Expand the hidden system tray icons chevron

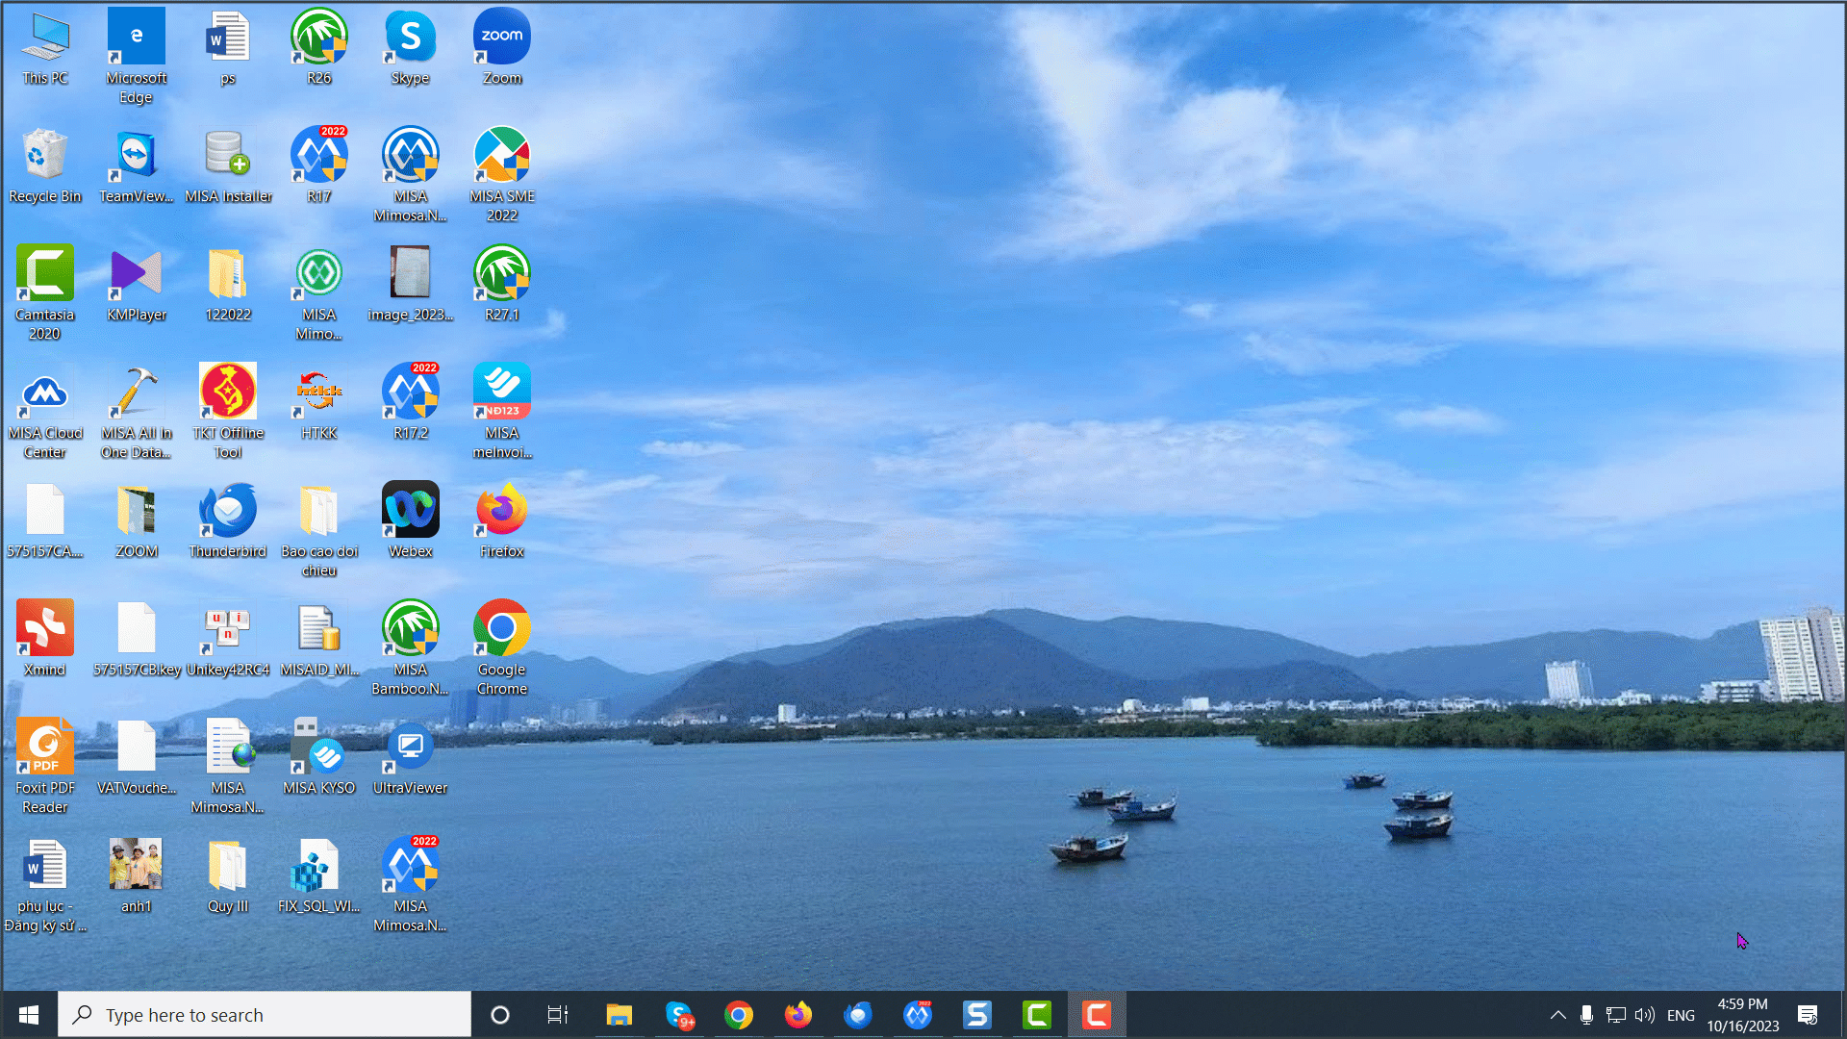tap(1557, 1015)
